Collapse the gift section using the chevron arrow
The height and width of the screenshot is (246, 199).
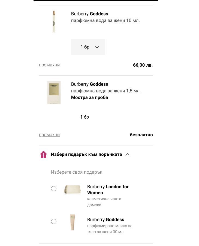point(127,155)
